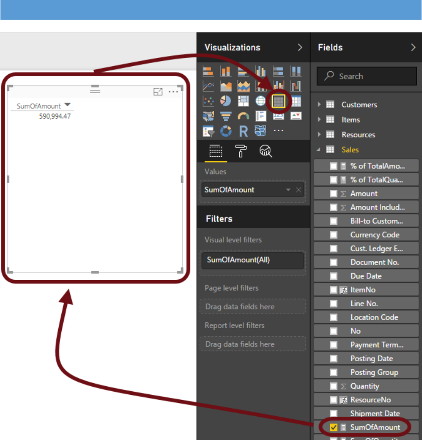Select the Pie chart visual
This screenshot has height=440, width=422.
point(226,101)
